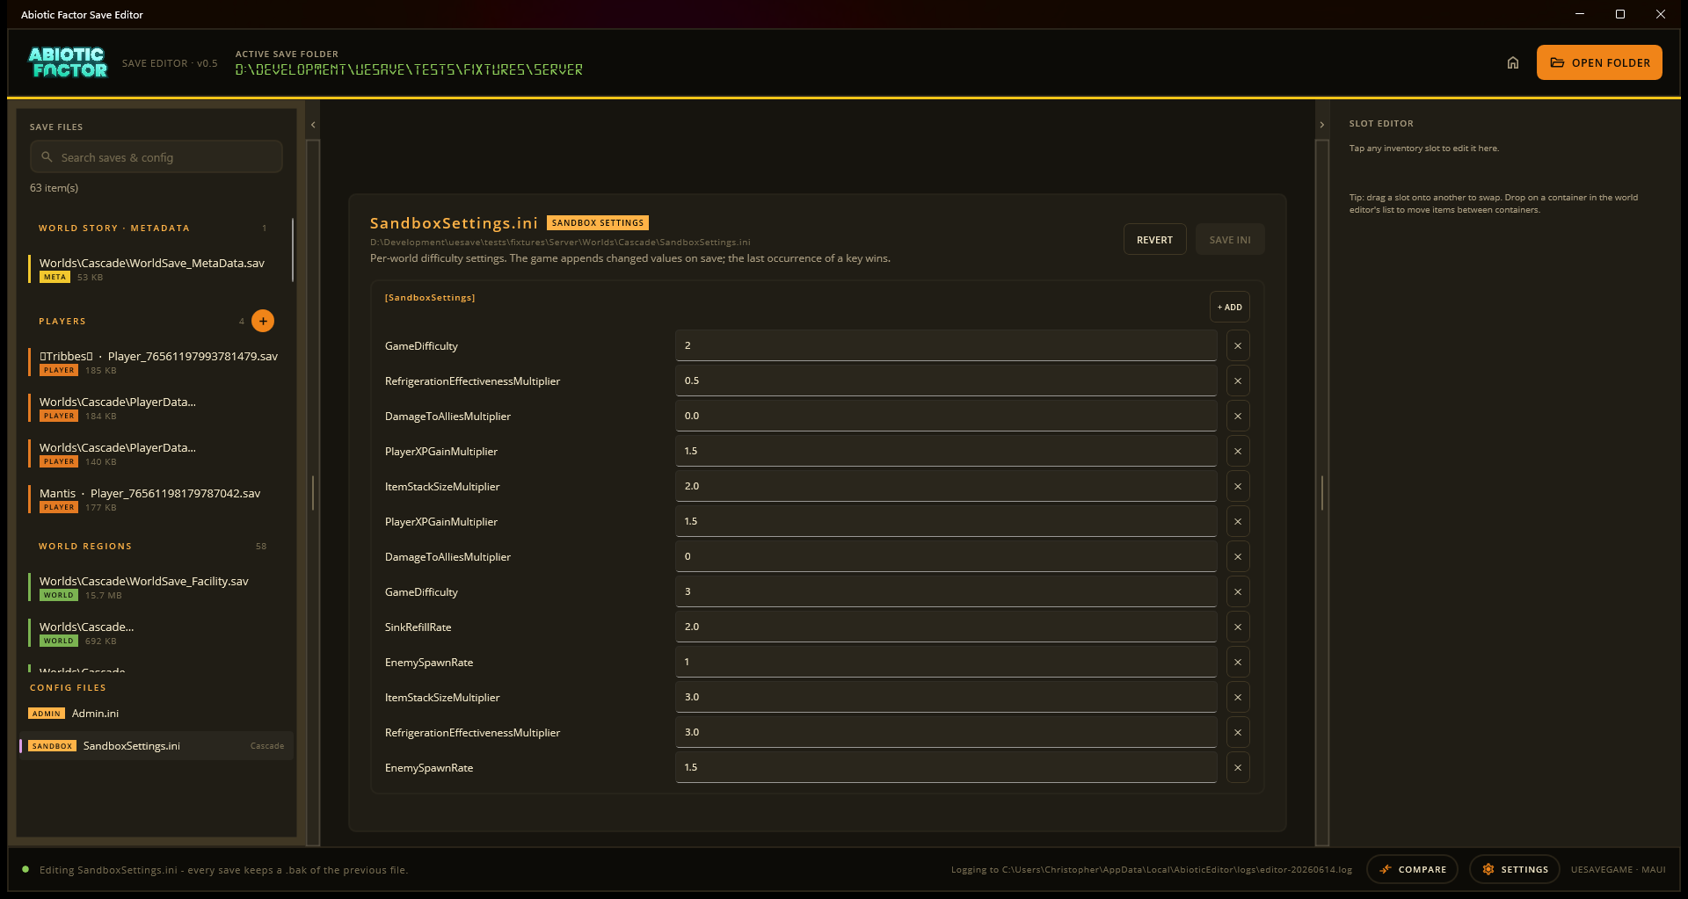Screen dimensions: 1688x899
Task: Edit EnemySpawnRate value field containing 1.5
Action: 946,767
